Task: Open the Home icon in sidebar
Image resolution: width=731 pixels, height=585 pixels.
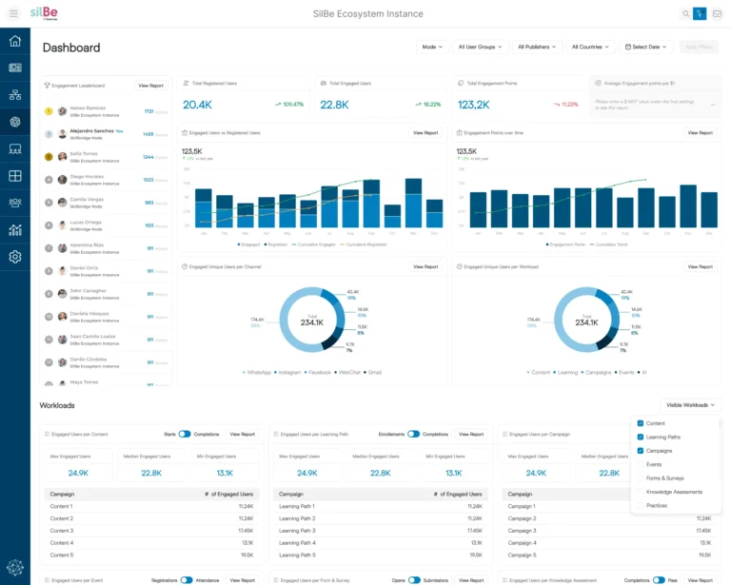Action: tap(15, 41)
